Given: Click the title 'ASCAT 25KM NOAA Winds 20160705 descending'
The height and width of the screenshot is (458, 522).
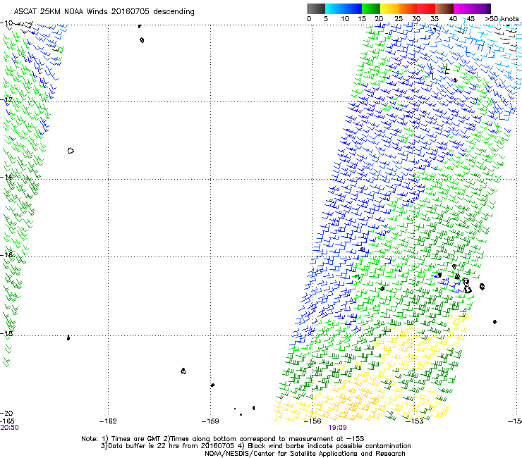Looking at the screenshot, I should [x=104, y=11].
